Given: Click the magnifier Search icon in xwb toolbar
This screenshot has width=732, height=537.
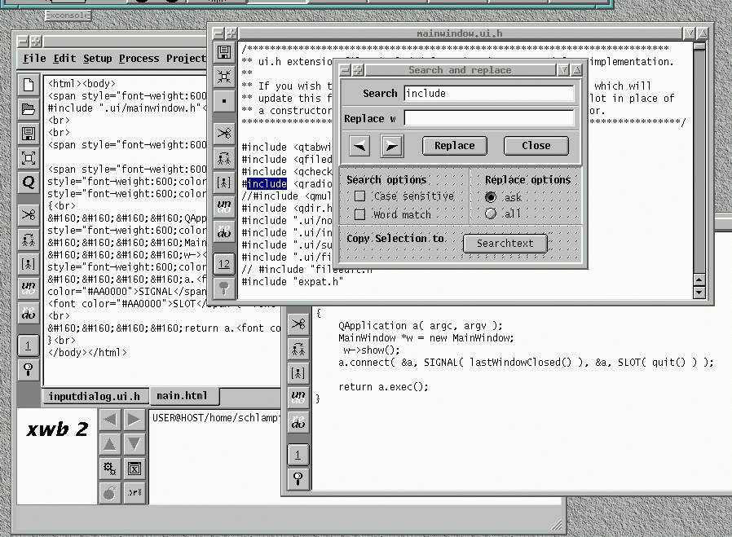Looking at the screenshot, I should point(29,370).
